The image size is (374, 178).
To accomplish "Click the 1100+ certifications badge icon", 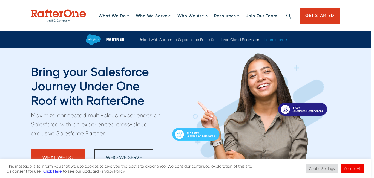I will click(x=285, y=109).
